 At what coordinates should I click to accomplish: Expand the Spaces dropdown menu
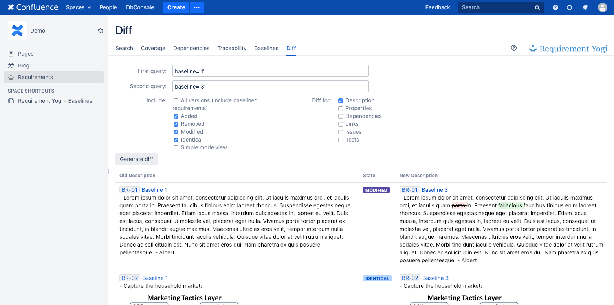pos(79,7)
